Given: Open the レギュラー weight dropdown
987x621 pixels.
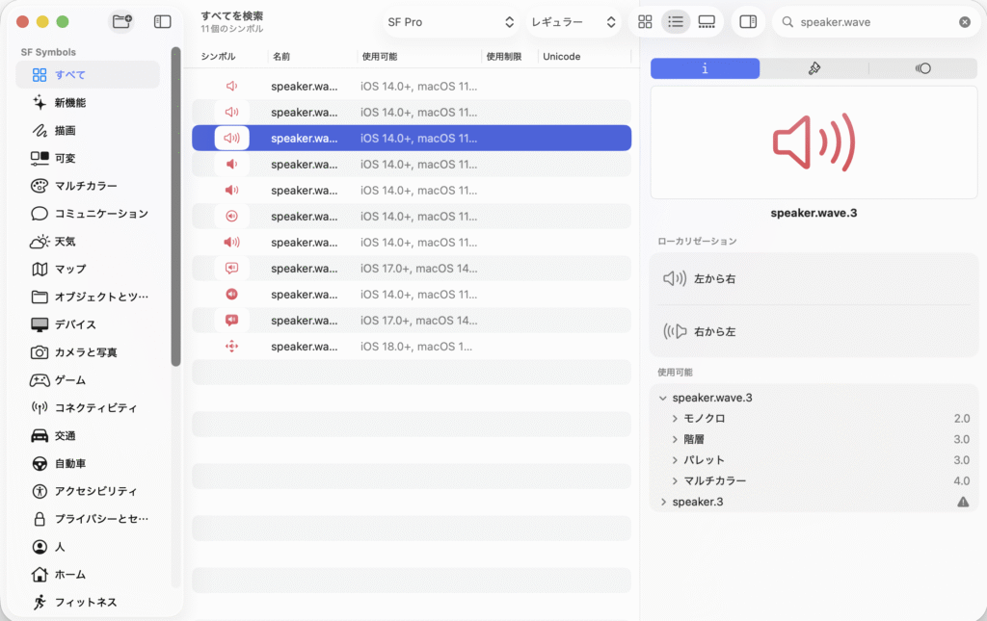Looking at the screenshot, I should pyautogui.click(x=573, y=22).
